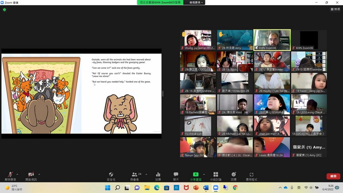Open File Explorer from the taskbar

click(147, 188)
